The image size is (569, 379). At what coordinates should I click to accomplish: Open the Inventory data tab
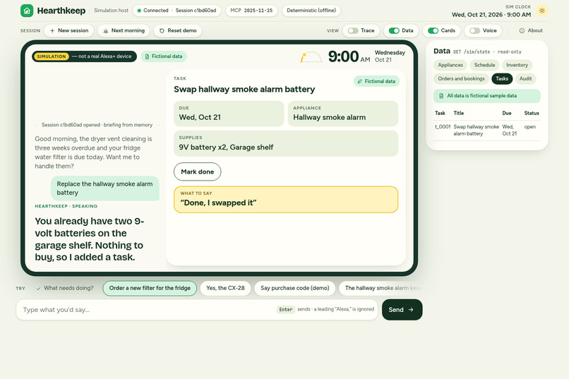(x=517, y=65)
